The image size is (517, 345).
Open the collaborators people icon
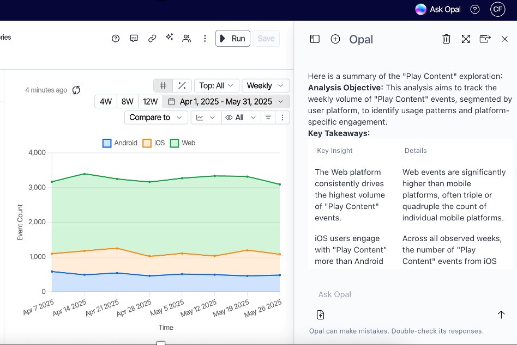(187, 38)
